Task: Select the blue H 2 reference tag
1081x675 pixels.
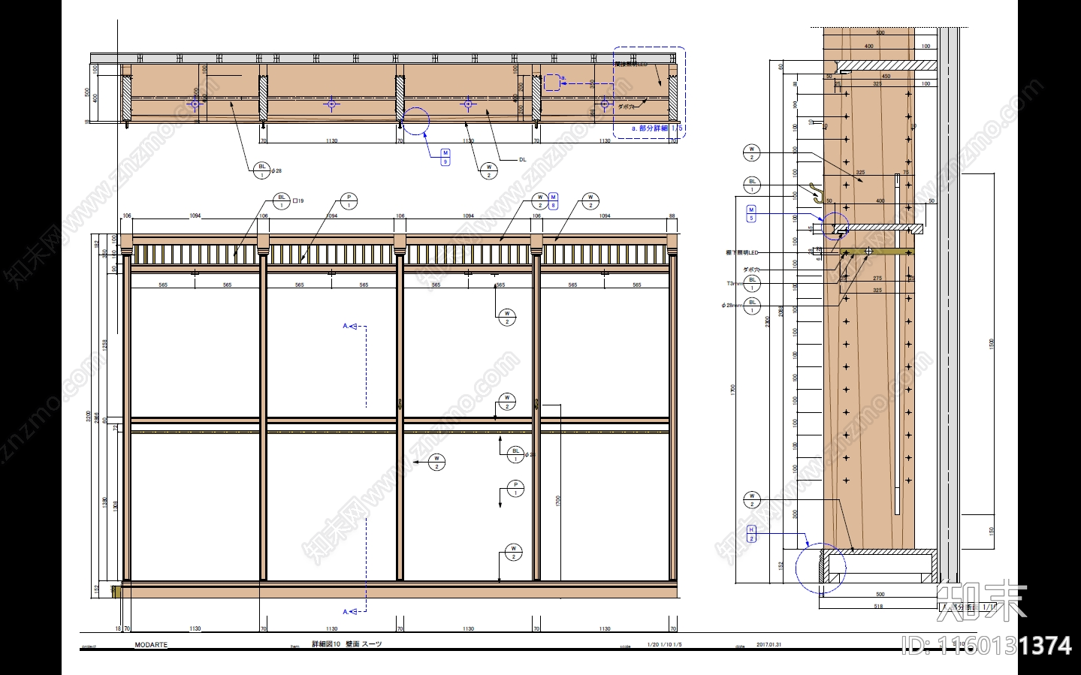Action: (x=751, y=535)
